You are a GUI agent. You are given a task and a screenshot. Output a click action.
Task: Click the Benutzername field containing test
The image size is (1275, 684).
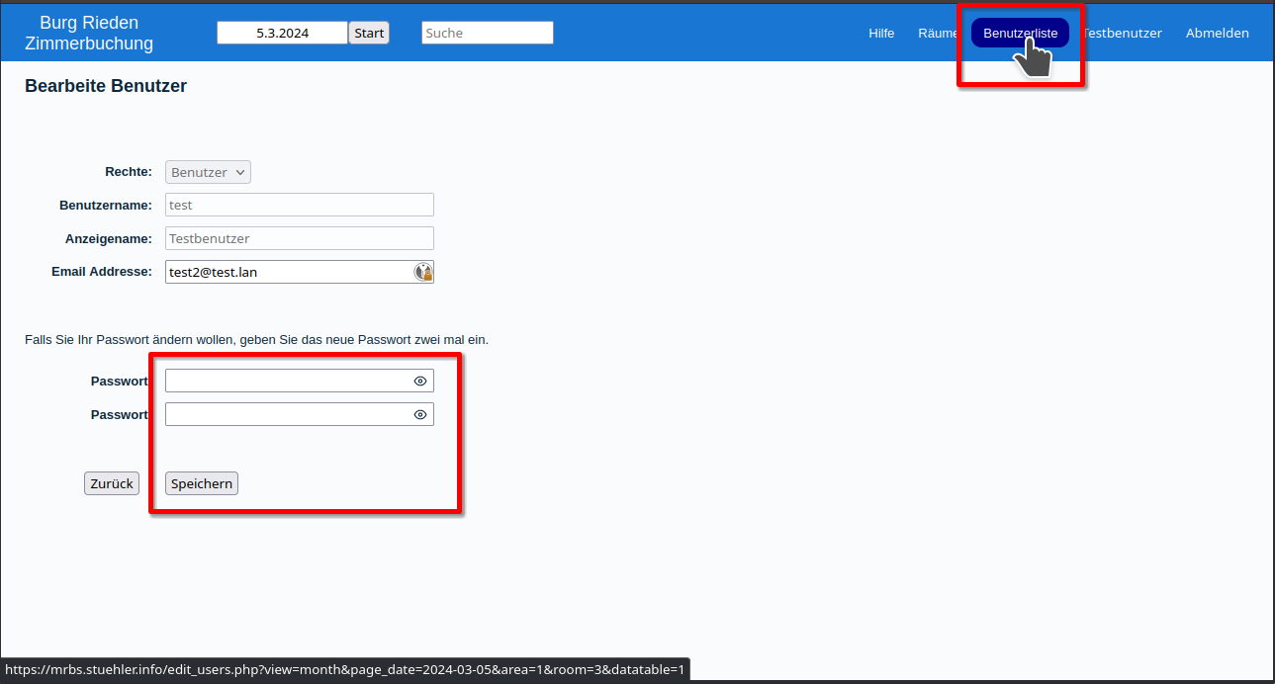pos(299,205)
